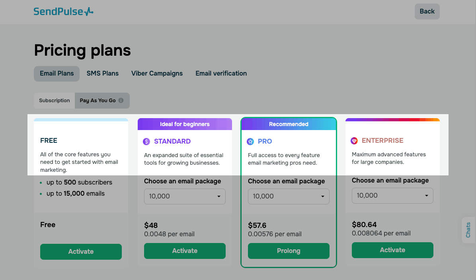Activate the Enterprise plan
The width and height of the screenshot is (476, 280).
tap(392, 250)
